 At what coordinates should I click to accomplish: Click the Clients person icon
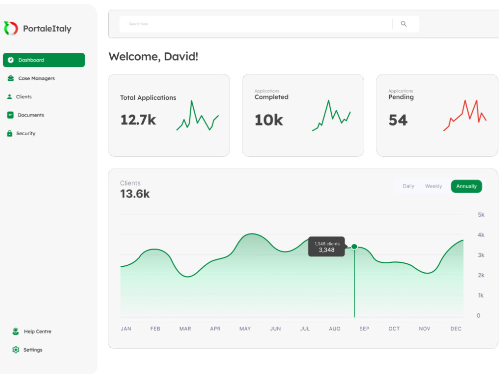tap(9, 97)
